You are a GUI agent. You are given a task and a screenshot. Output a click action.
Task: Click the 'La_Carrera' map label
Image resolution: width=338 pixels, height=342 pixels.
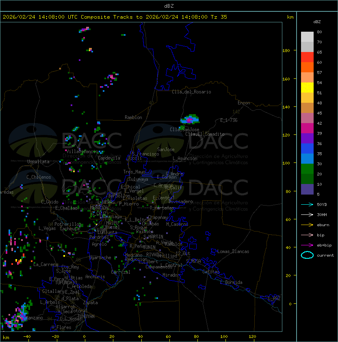45,264
